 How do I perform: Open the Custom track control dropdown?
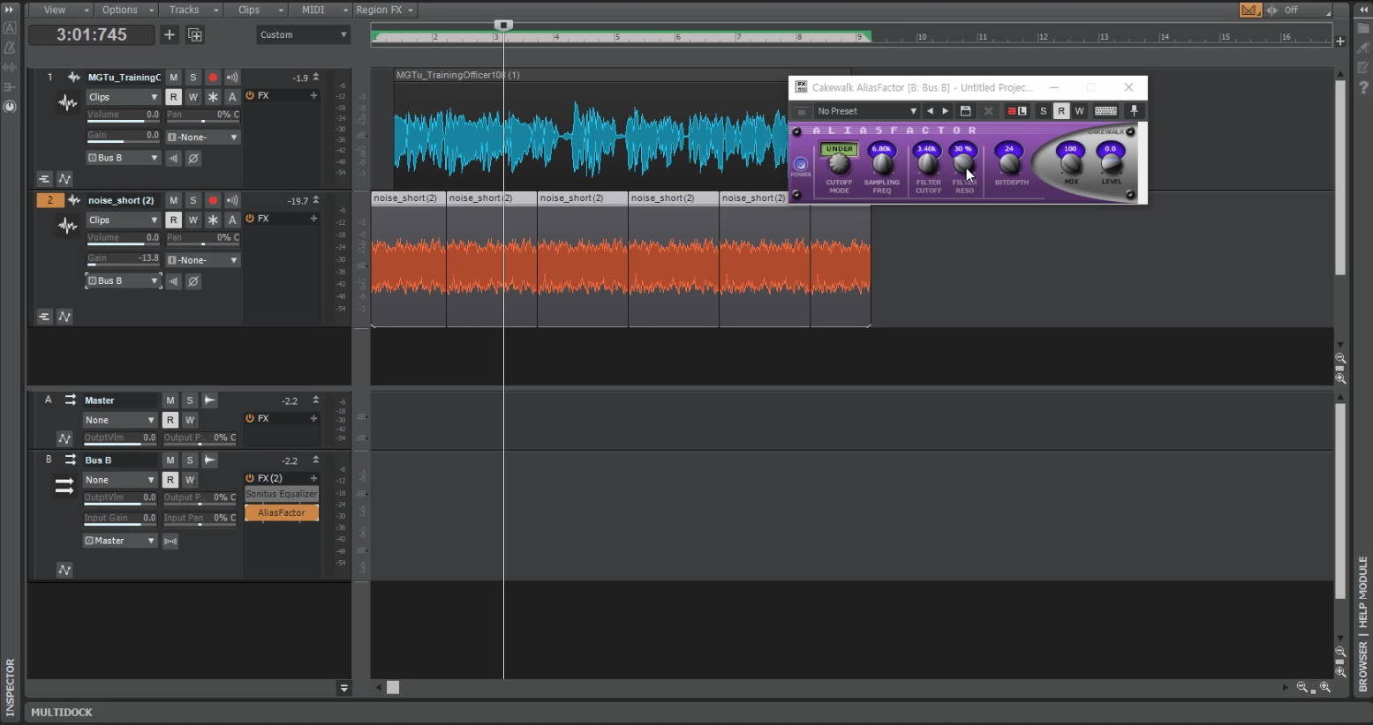pos(304,35)
